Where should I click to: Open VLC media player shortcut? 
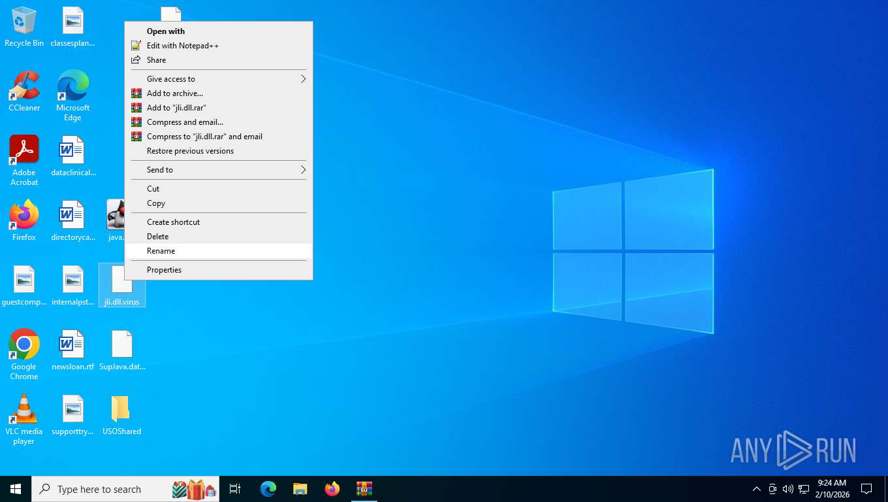pos(24,420)
